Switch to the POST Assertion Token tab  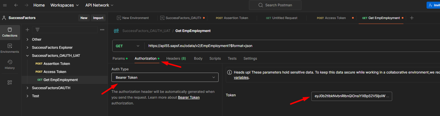click(x=232, y=18)
